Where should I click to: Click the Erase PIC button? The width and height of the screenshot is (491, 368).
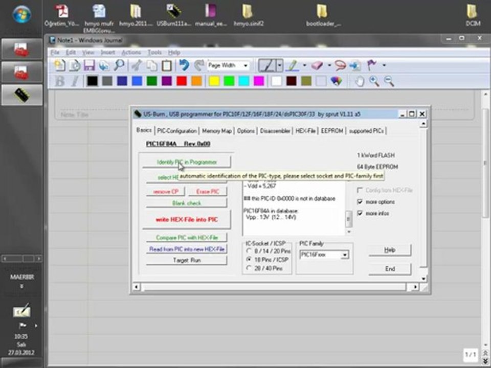coord(208,192)
